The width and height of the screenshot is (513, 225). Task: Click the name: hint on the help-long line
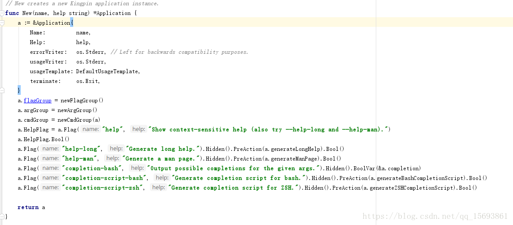51,149
